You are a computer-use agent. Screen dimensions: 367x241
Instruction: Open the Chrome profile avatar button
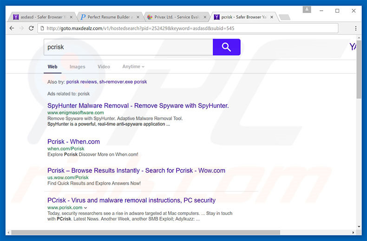tap(307, 10)
